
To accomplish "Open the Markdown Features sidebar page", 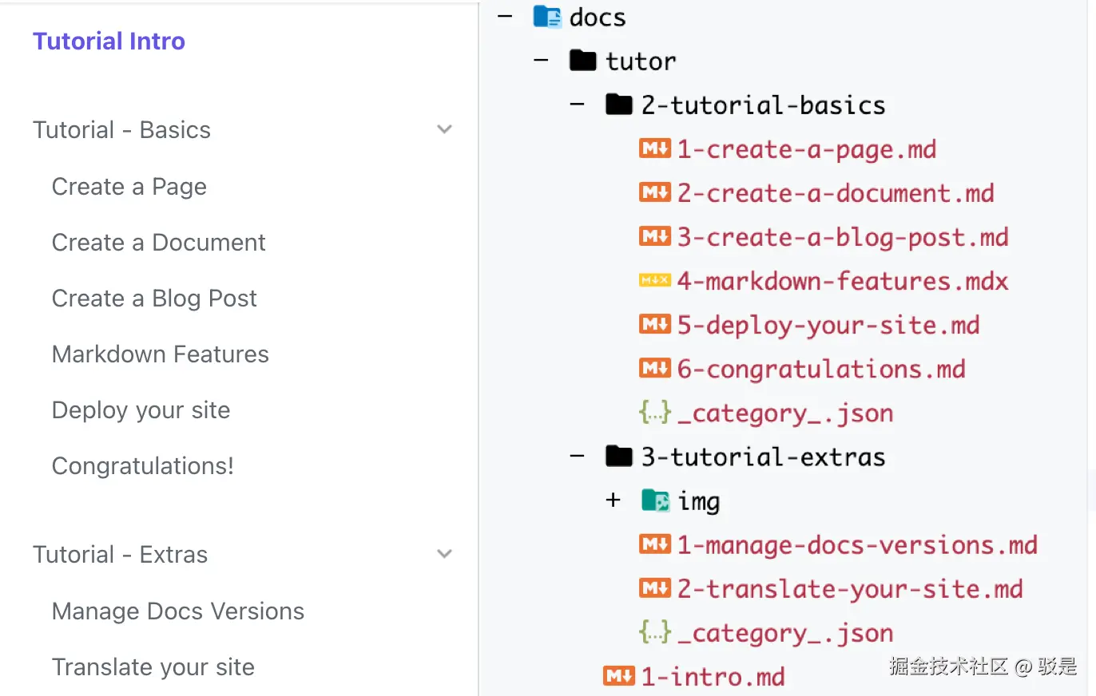I will point(160,354).
